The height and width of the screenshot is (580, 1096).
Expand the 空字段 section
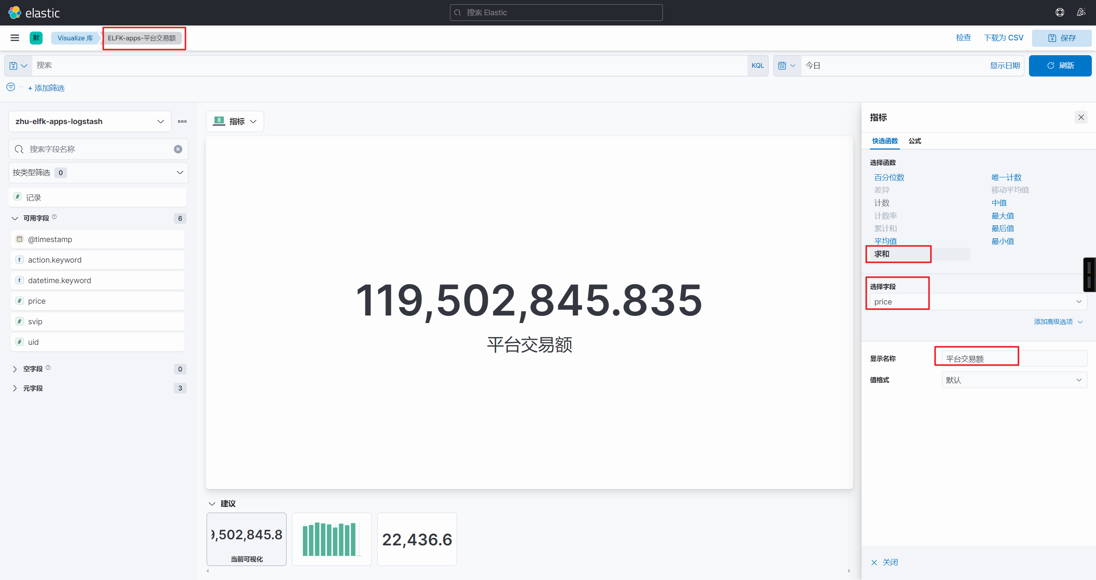(x=15, y=369)
